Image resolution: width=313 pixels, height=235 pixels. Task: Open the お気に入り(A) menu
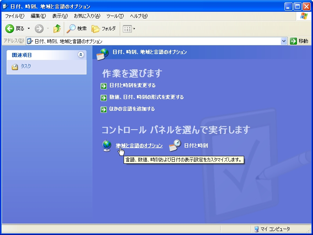coord(87,16)
